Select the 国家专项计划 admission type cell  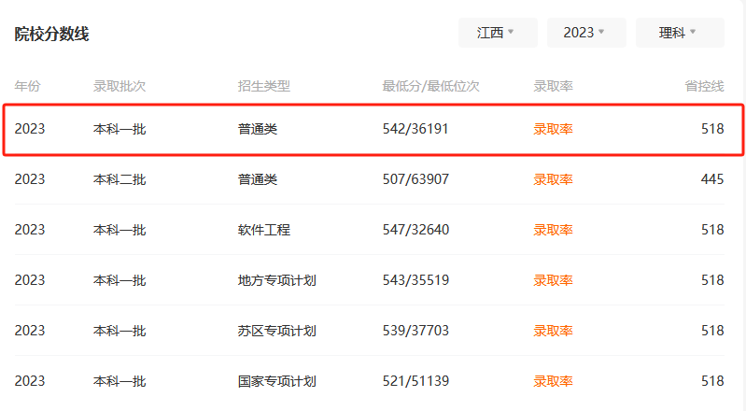coord(277,381)
